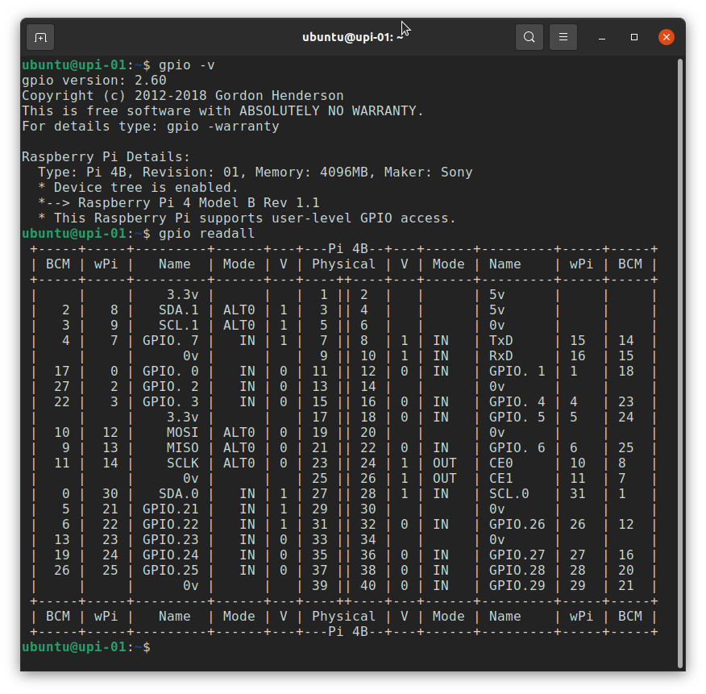Minimize the terminal window
Image resolution: width=706 pixels, height=694 pixels.
tap(601, 37)
